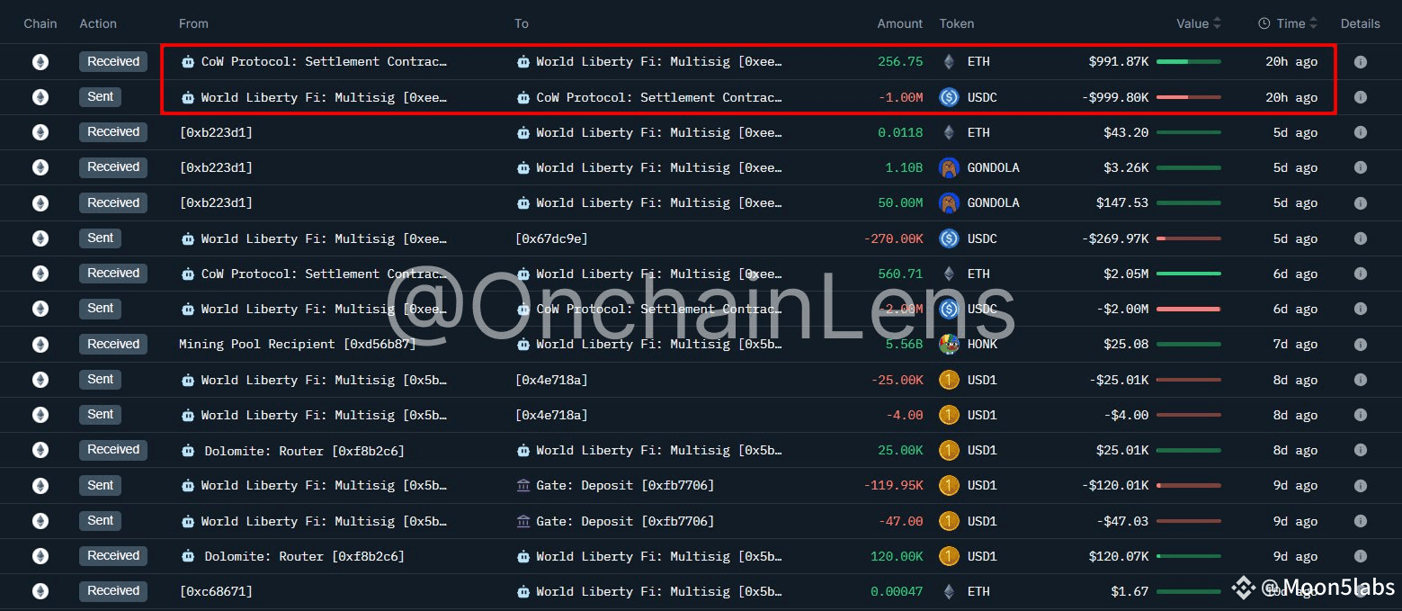Click Received badge on the 5.56B HONK row
1402x611 pixels.
click(x=113, y=344)
